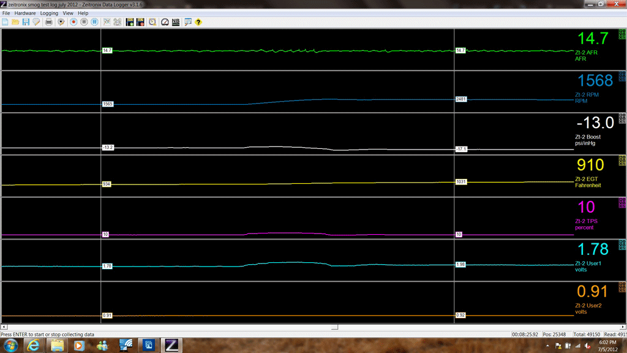The width and height of the screenshot is (627, 353).
Task: Stop logging with the gray stop button
Action: click(84, 22)
